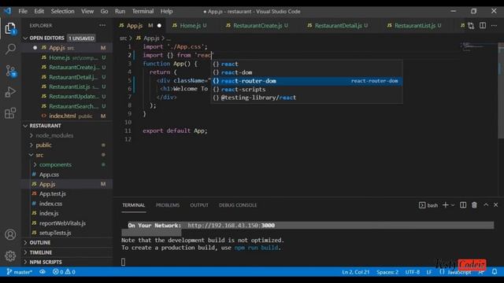Open the Go menu
Viewport: 504px width, 283px height.
(104, 11)
